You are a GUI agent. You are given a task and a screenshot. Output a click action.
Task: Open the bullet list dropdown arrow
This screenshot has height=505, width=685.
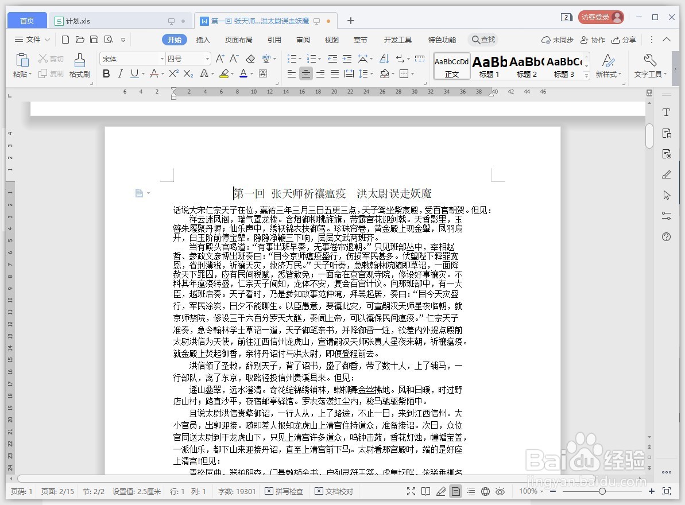(x=300, y=59)
